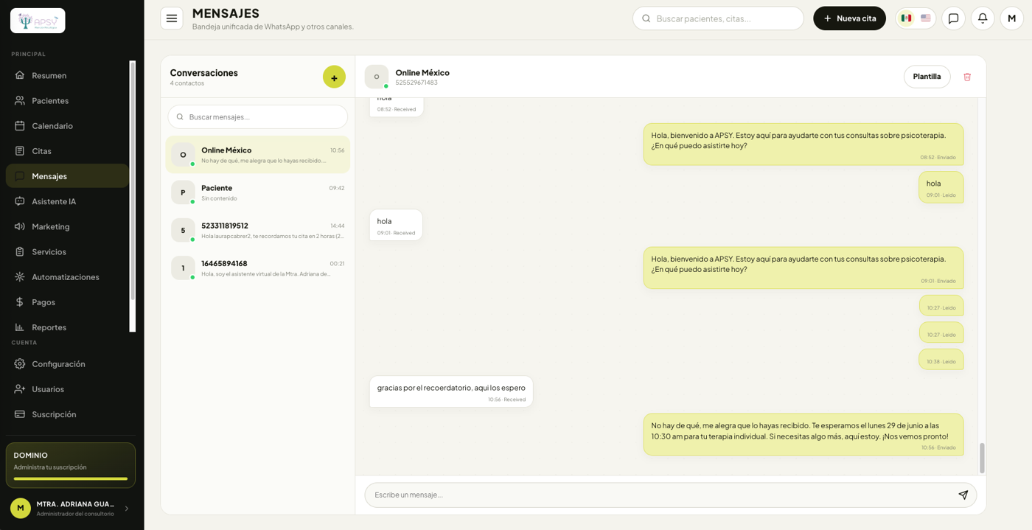The height and width of the screenshot is (530, 1032).
Task: Click the Automatizaciones sparkle icon
Action: (x=20, y=276)
